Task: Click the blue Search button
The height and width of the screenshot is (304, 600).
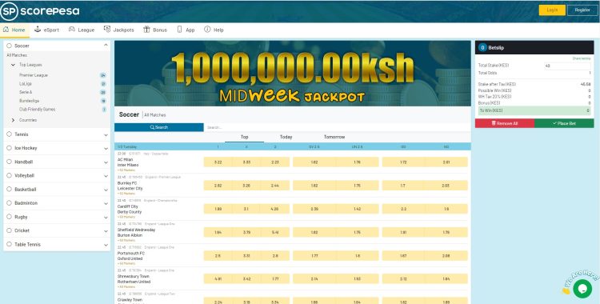Action: (x=159, y=127)
